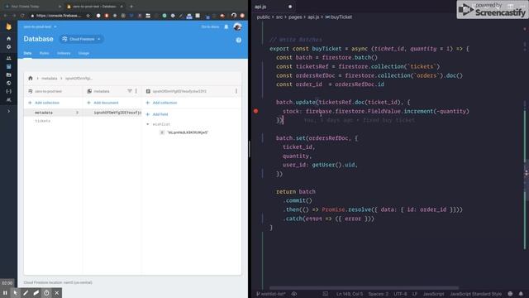Open Hosting globe icon in Firebase sidebar
Image resolution: width=529 pixels, height=298 pixels.
click(x=9, y=83)
